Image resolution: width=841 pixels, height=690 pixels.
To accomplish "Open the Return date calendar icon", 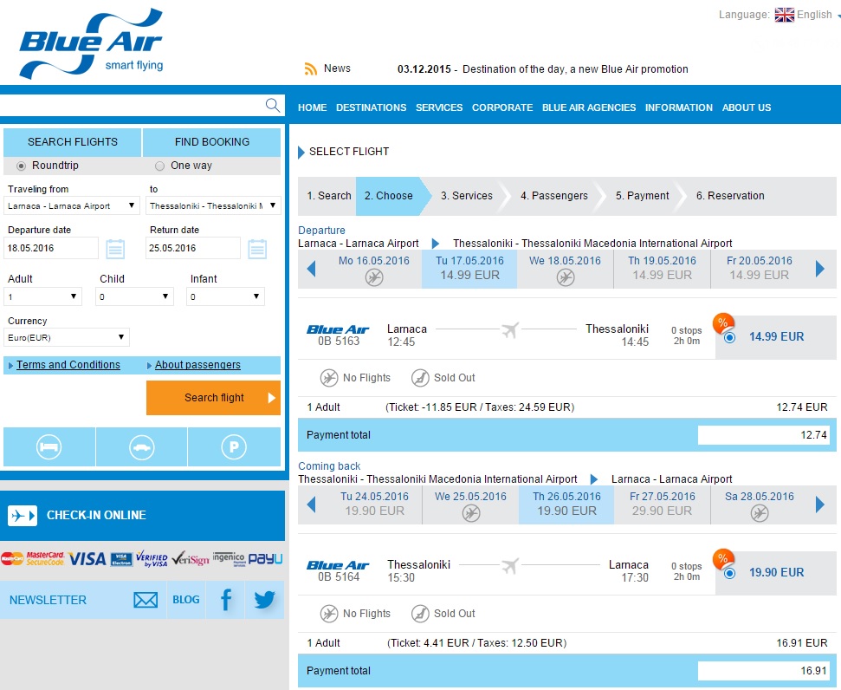I will click(x=257, y=249).
